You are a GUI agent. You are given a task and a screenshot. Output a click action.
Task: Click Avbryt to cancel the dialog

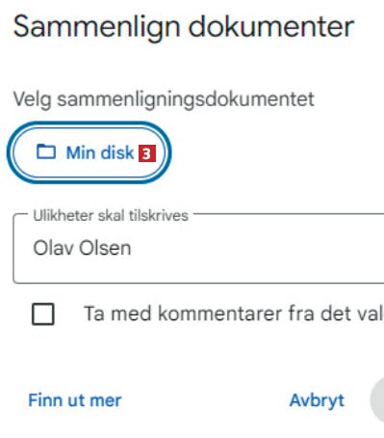(317, 400)
